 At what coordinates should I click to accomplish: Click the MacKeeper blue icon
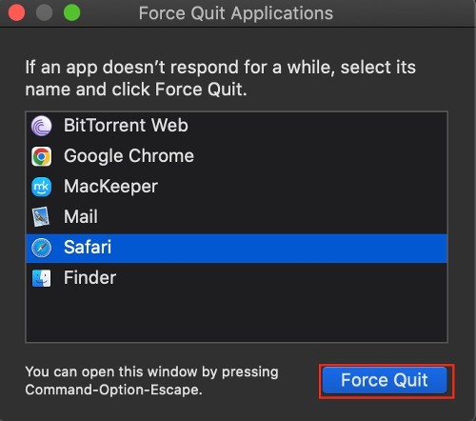point(41,187)
